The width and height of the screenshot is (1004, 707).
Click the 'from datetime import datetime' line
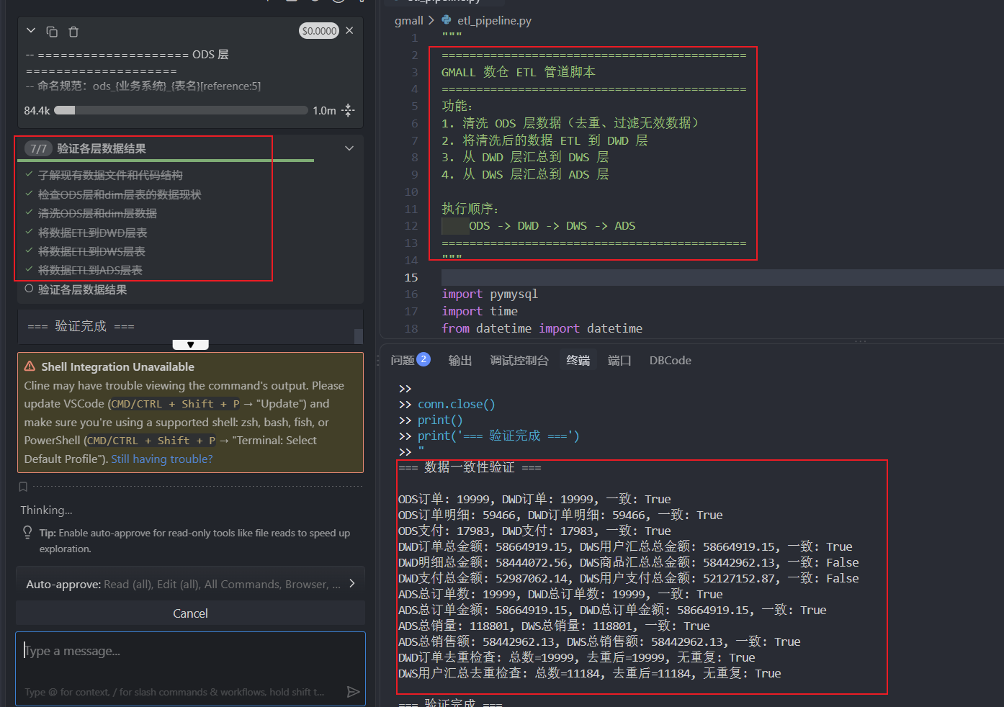coord(542,328)
